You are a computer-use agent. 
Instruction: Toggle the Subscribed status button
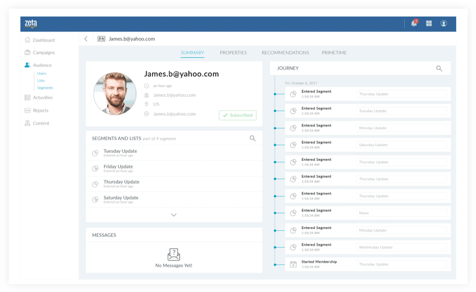[238, 115]
